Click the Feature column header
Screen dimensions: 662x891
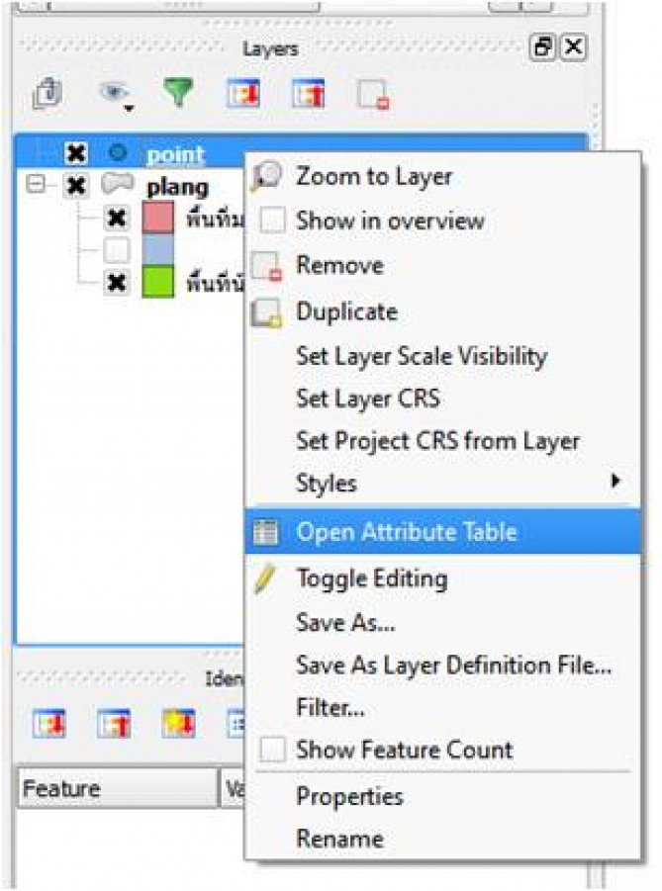[x=118, y=788]
